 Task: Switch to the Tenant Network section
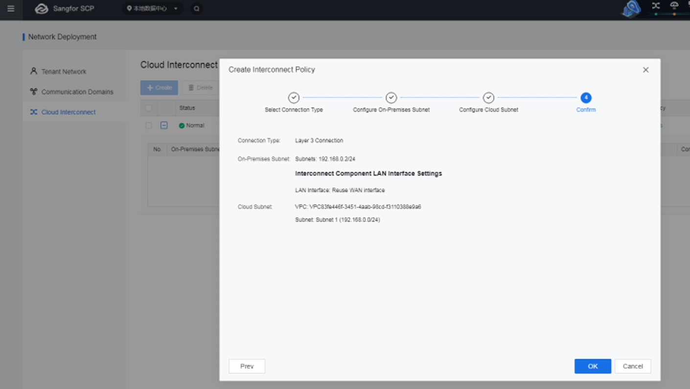(x=64, y=71)
